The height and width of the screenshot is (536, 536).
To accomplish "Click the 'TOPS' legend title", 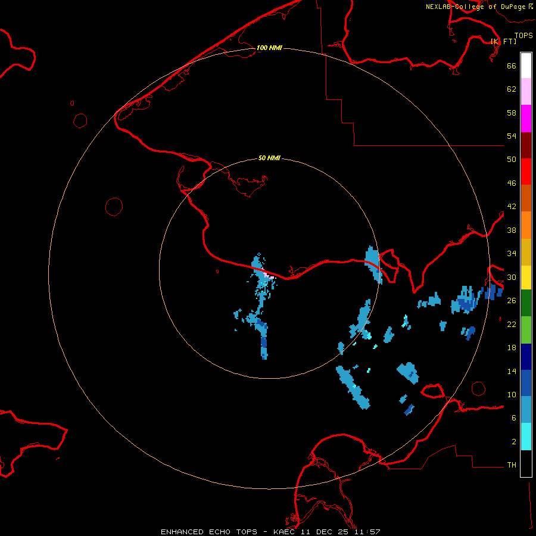I will pos(523,35).
